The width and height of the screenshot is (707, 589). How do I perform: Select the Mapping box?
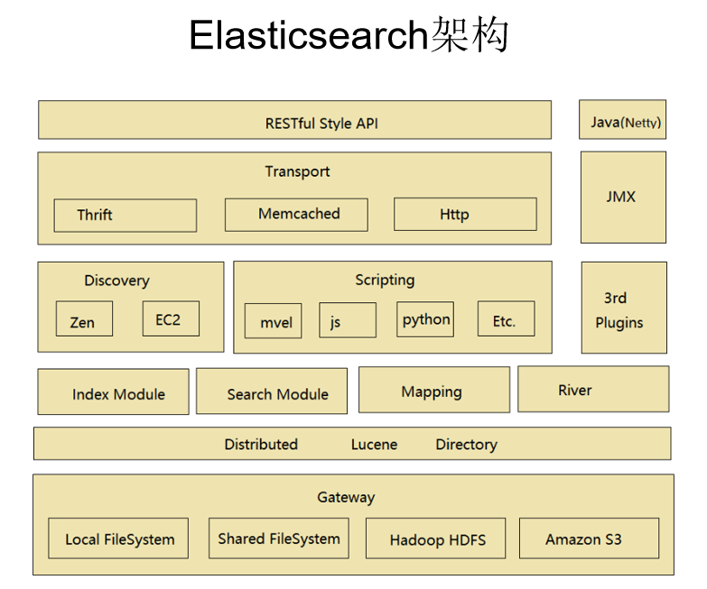434,390
